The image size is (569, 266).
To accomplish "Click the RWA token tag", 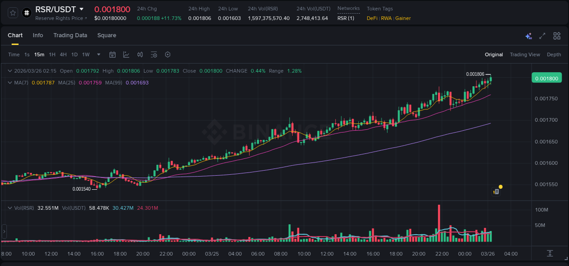I will pos(386,18).
